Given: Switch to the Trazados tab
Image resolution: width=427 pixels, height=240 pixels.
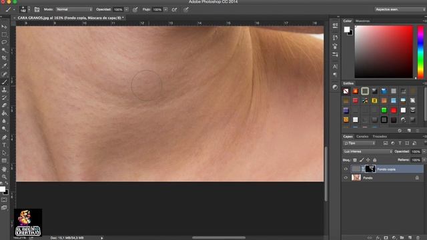Looking at the screenshot, I should tap(380, 137).
